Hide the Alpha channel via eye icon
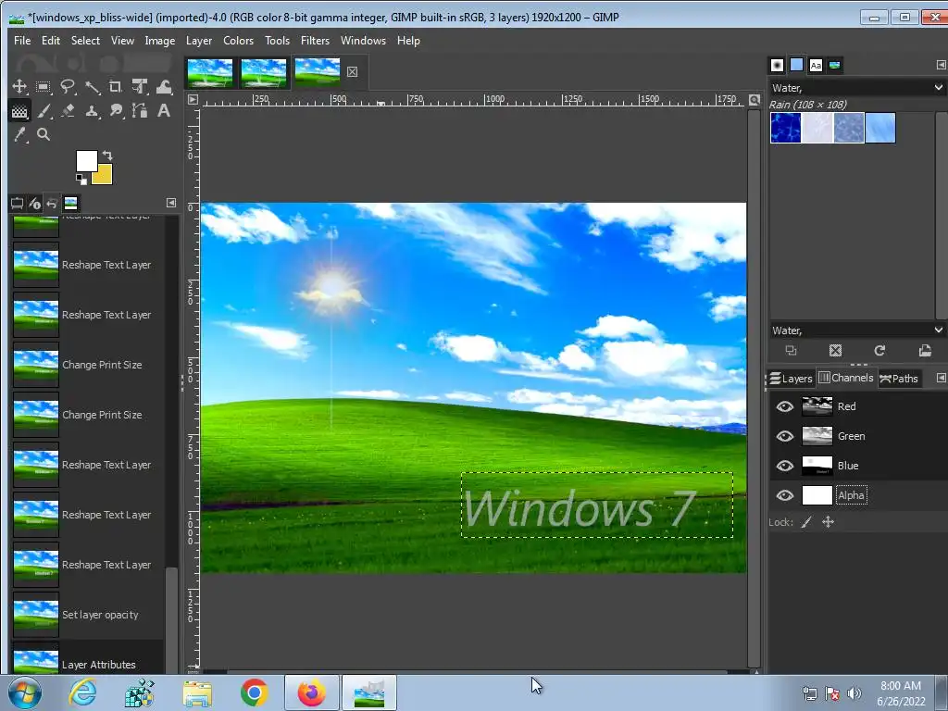 pos(785,495)
